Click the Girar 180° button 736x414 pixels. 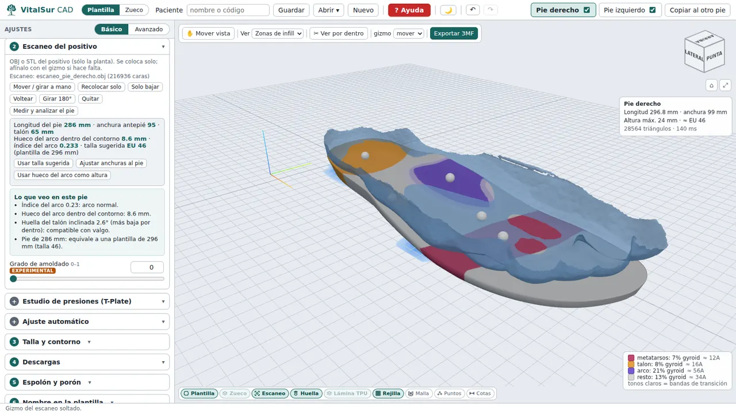coord(57,99)
